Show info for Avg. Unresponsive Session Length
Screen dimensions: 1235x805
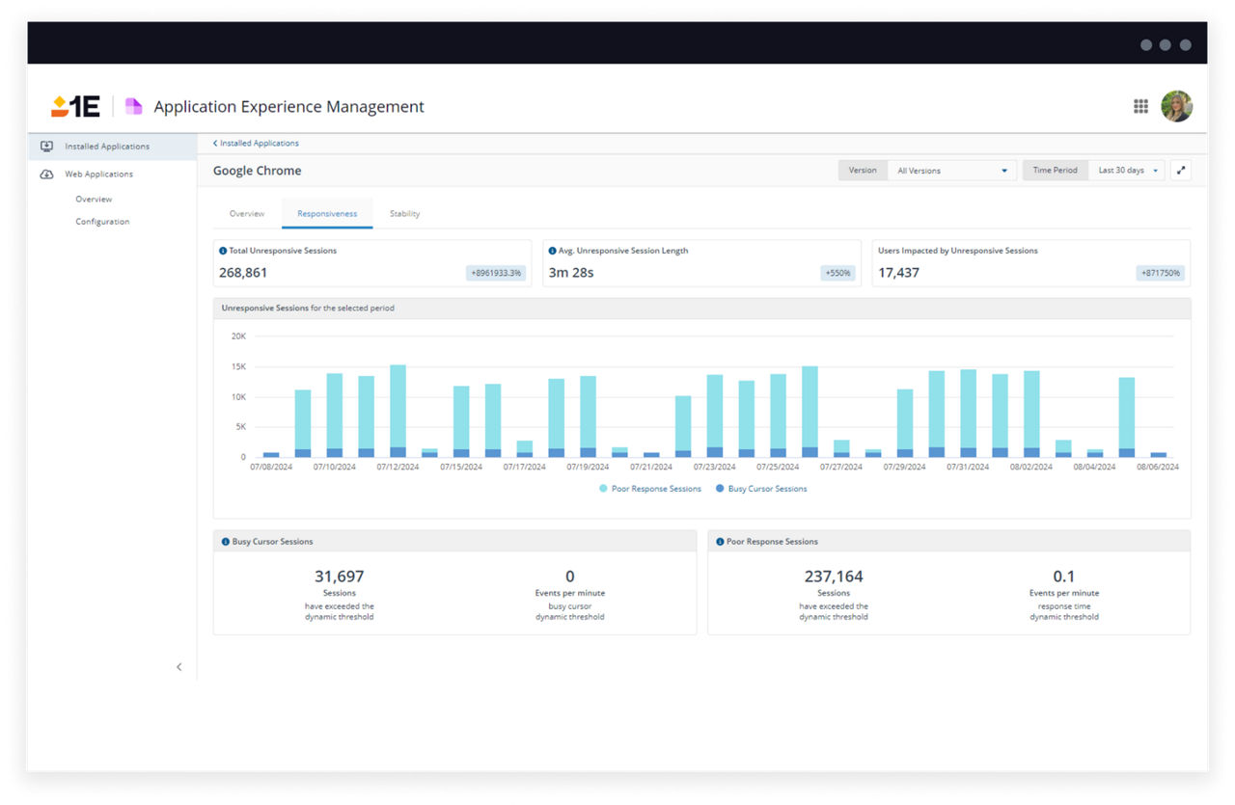pos(553,251)
